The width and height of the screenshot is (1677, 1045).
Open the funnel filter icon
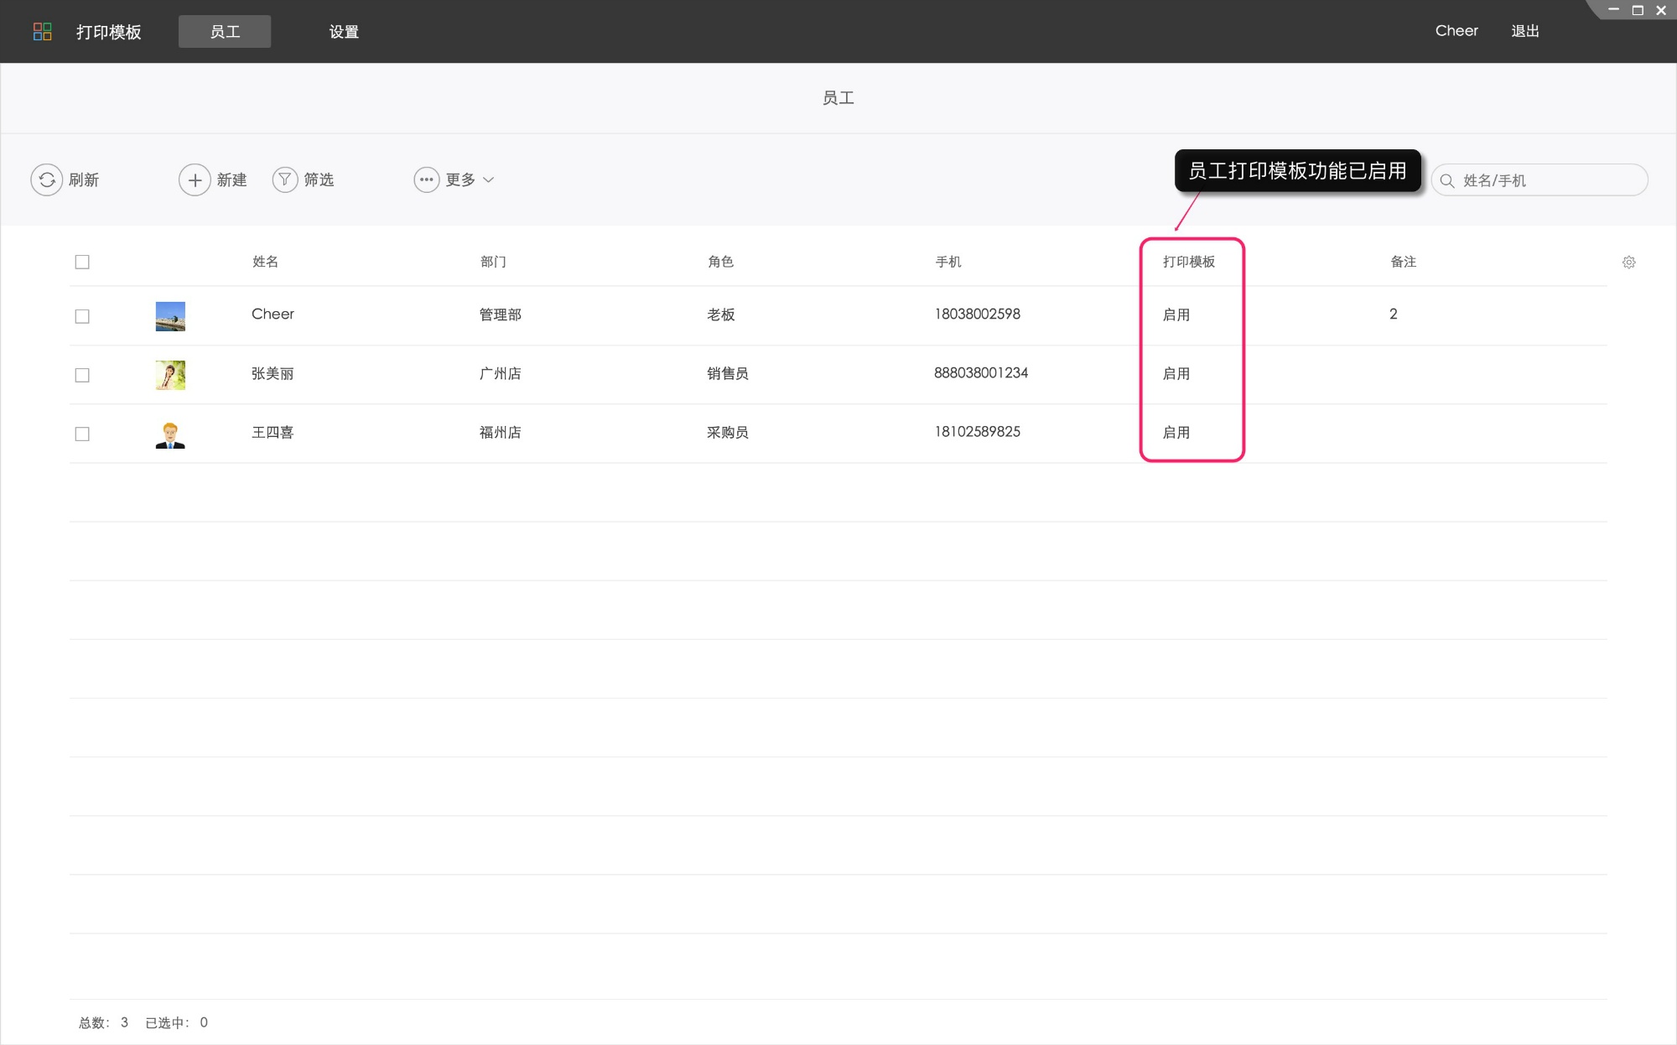pyautogui.click(x=285, y=179)
